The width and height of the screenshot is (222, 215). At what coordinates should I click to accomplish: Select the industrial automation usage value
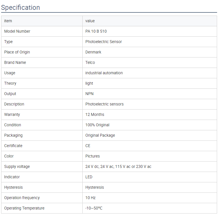pos(104,73)
